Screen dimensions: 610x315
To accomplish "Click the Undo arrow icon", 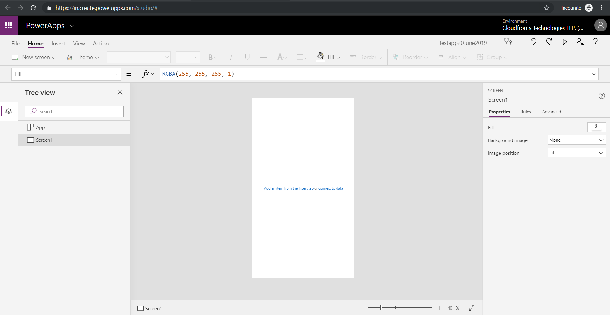I will [x=533, y=42].
